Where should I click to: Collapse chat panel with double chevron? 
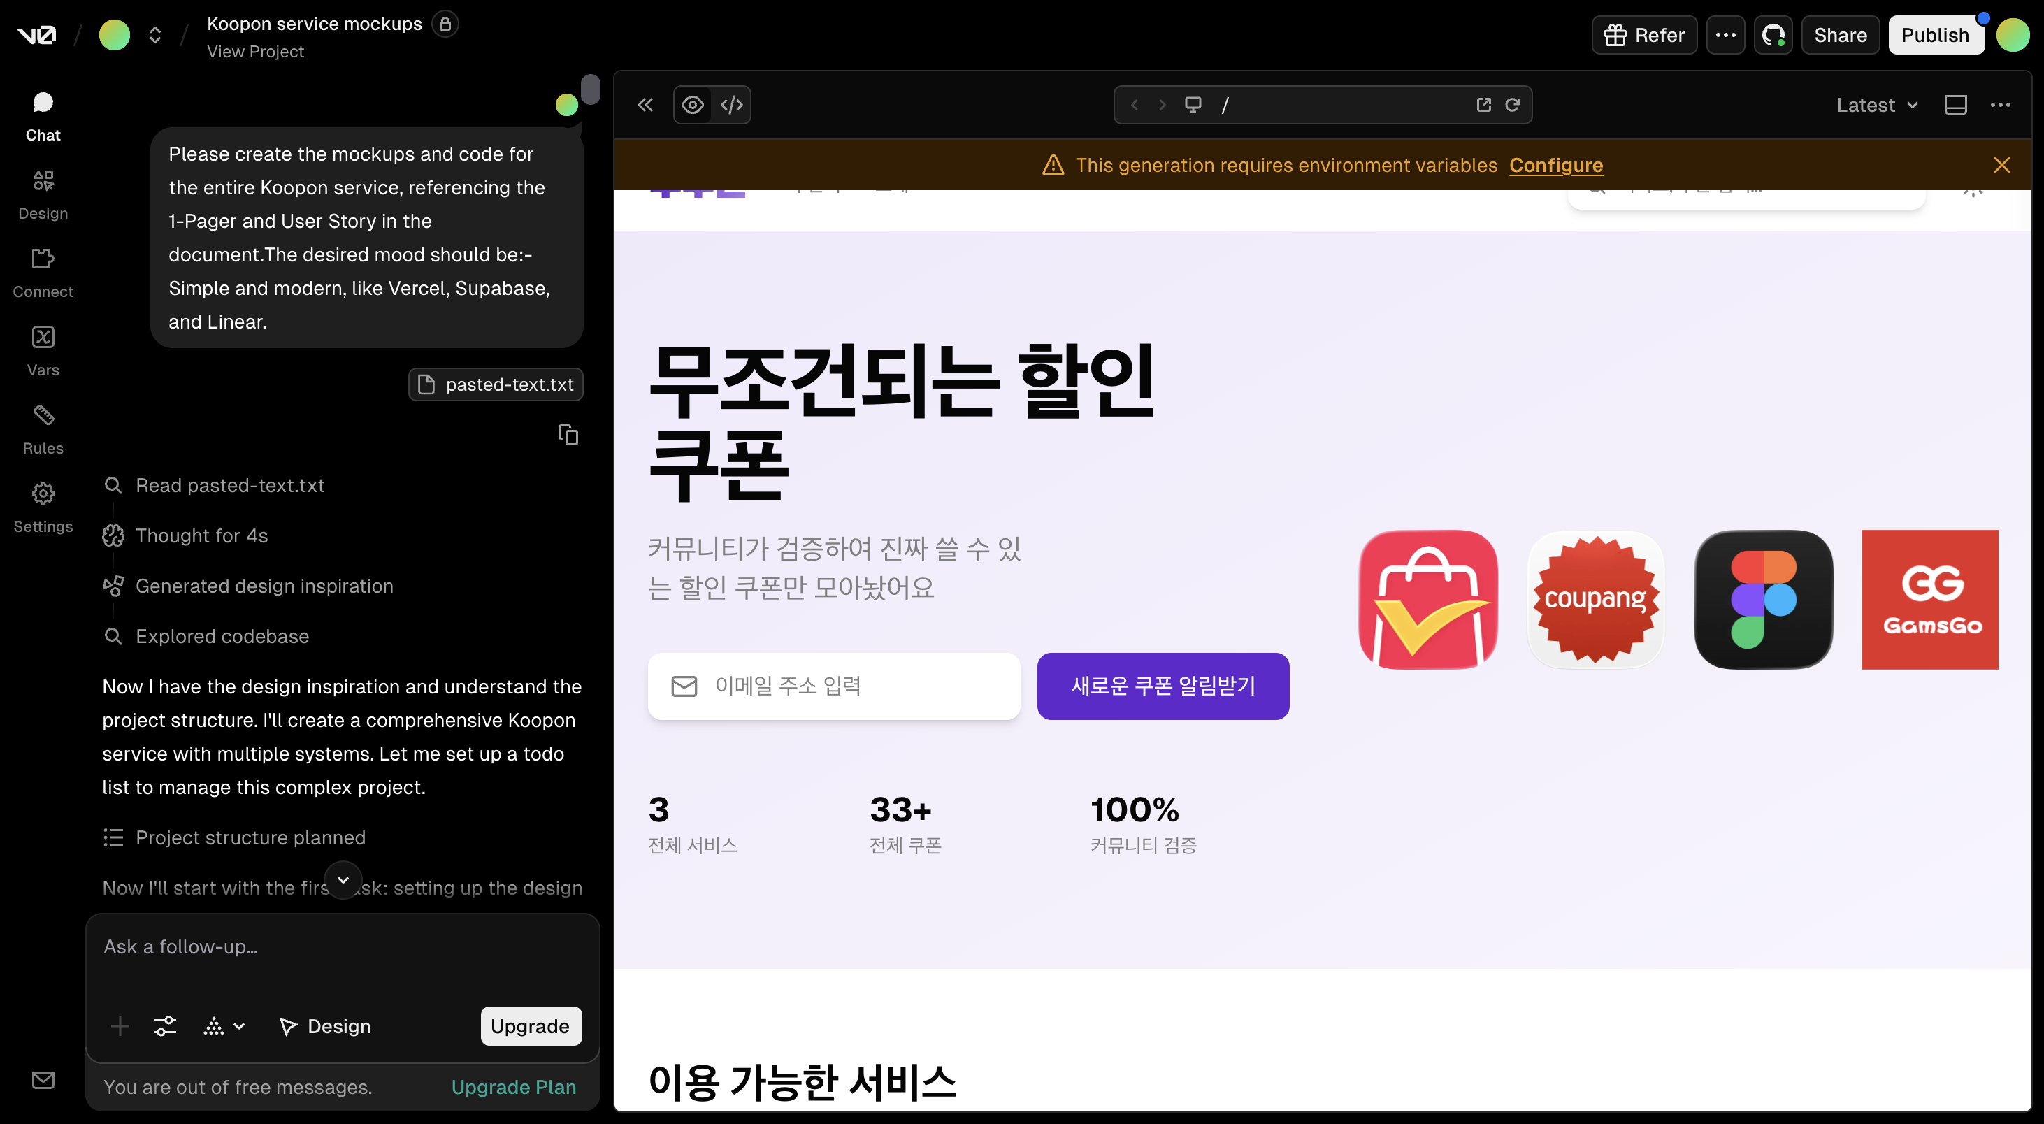point(645,105)
